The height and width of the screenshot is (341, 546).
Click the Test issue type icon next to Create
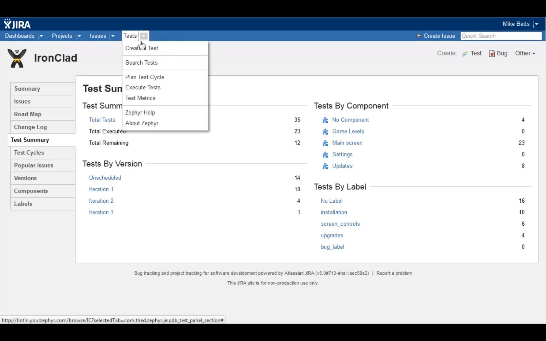(x=465, y=54)
